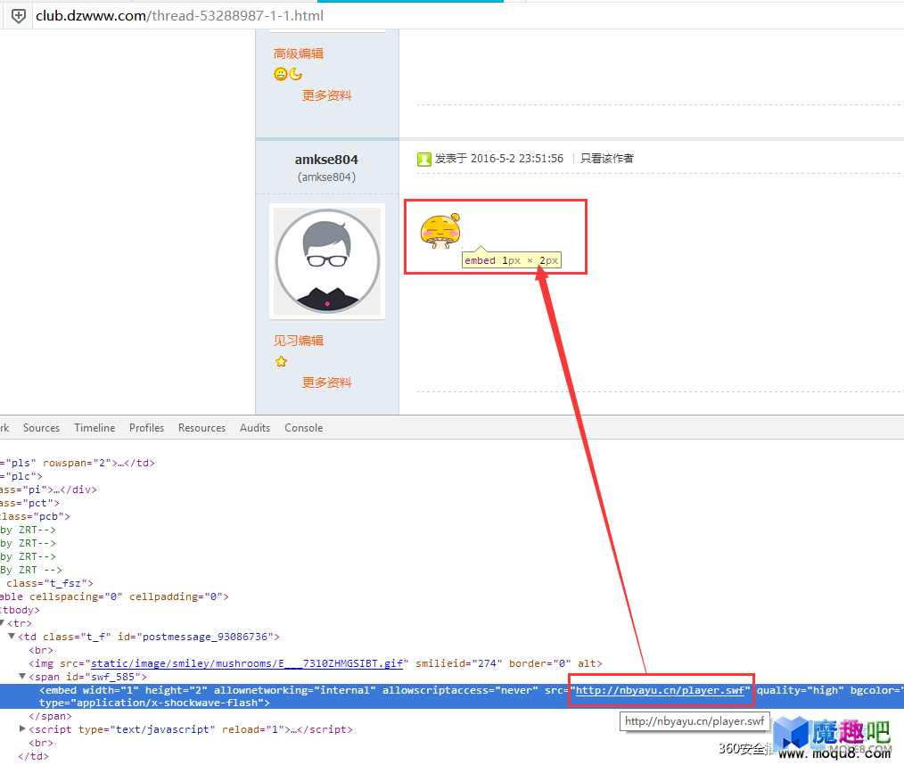Switch to the Profiles devtools tab
This screenshot has height=765, width=904.
pos(146,428)
